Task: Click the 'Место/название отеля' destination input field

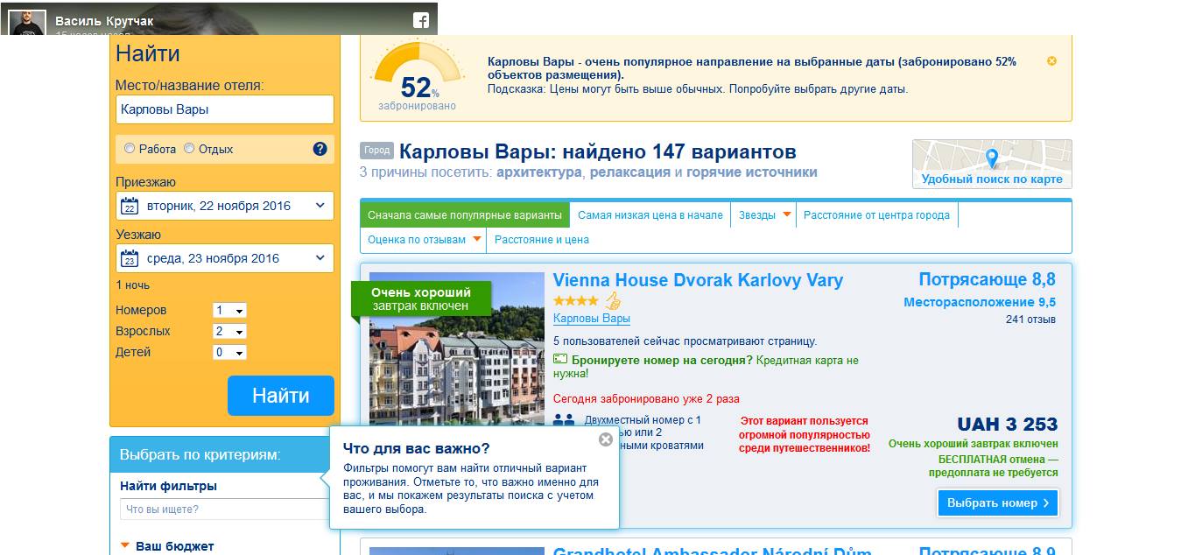Action: point(224,109)
